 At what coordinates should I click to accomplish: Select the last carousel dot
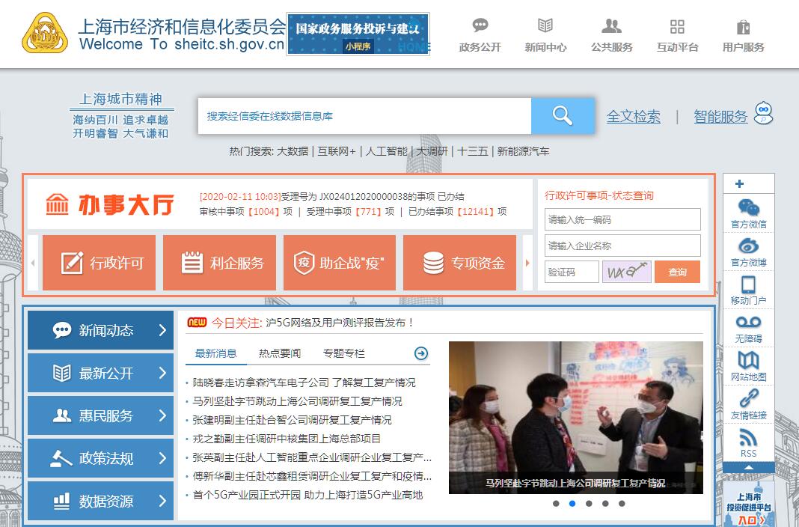coord(622,504)
